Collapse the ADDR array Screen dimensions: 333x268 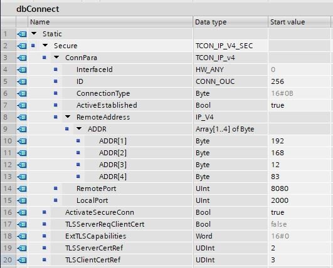[79, 128]
